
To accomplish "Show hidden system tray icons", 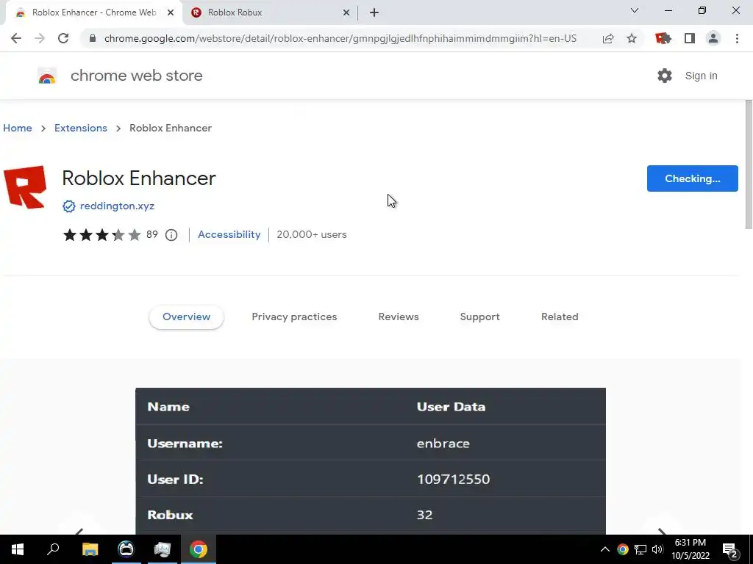I will 605,549.
